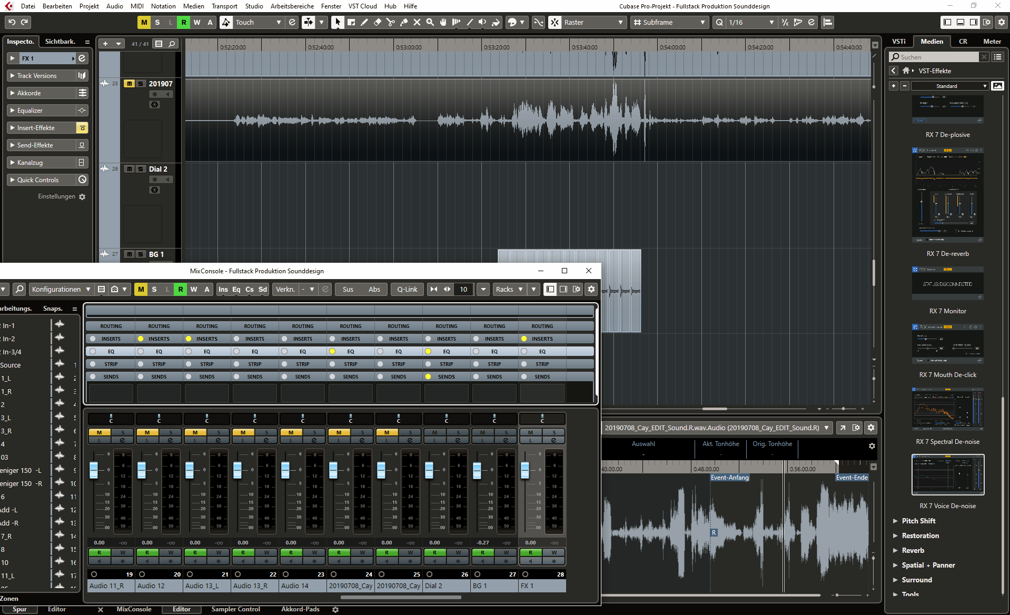This screenshot has width=1010, height=615.
Task: Open Akkord-Pads in lower zone tabs
Action: [300, 609]
